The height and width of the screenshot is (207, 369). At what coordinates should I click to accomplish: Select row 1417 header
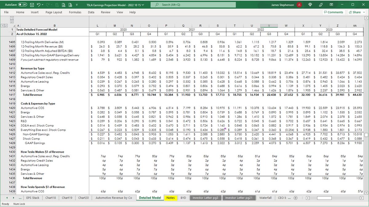pyautogui.click(x=12, y=95)
